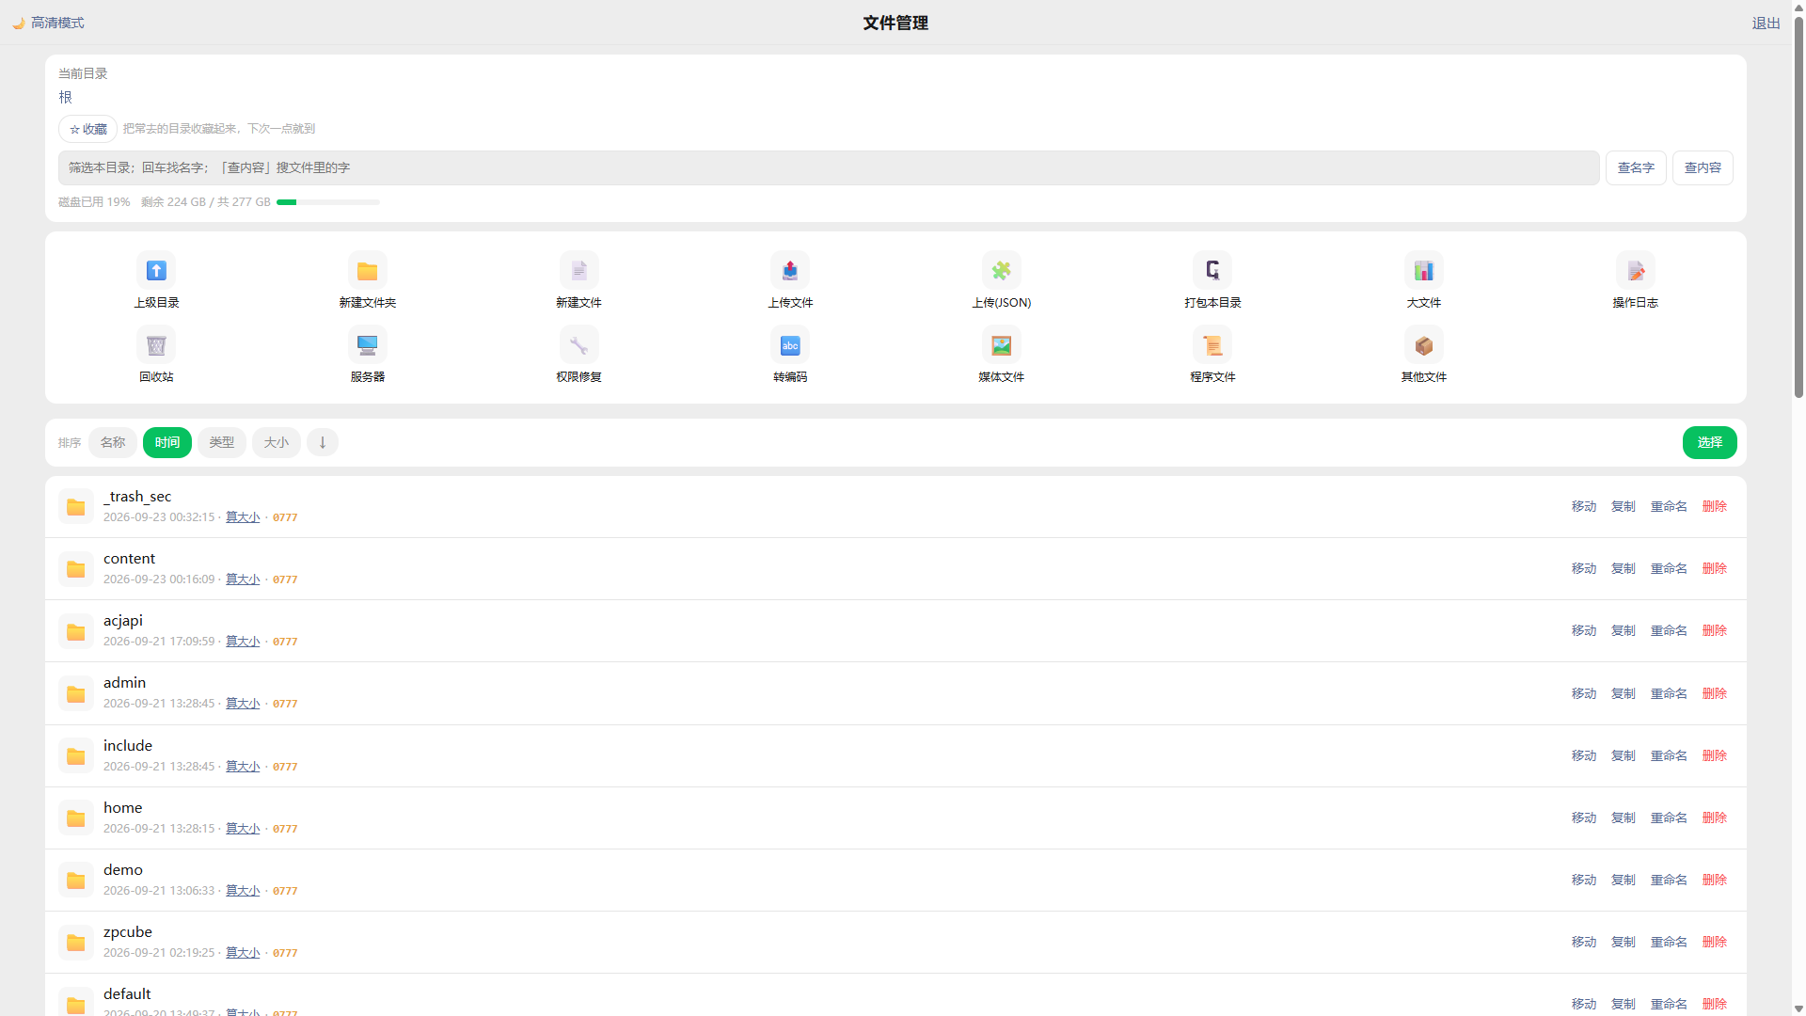Open the 转编码 encoding converter

790,345
